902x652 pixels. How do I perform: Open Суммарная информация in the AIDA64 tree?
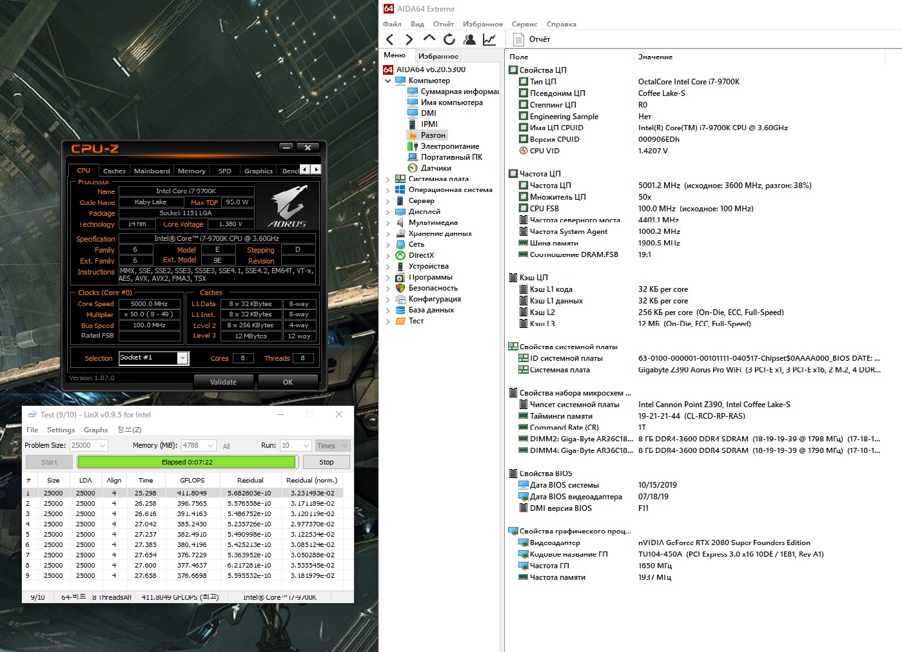[x=453, y=91]
